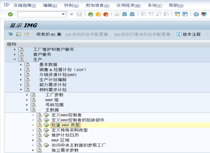Click the 活动的业务配置集 button
This screenshot has height=153, width=210.
[x=87, y=34]
